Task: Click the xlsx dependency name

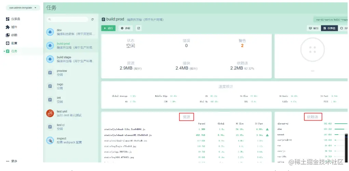Action: click(x=280, y=129)
